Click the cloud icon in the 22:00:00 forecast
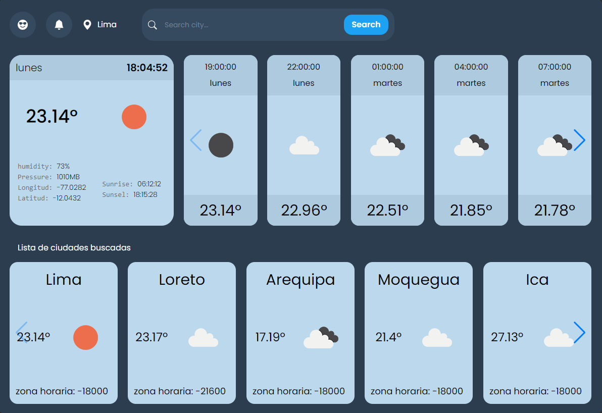Screen dimensions: 602x413 [304, 145]
